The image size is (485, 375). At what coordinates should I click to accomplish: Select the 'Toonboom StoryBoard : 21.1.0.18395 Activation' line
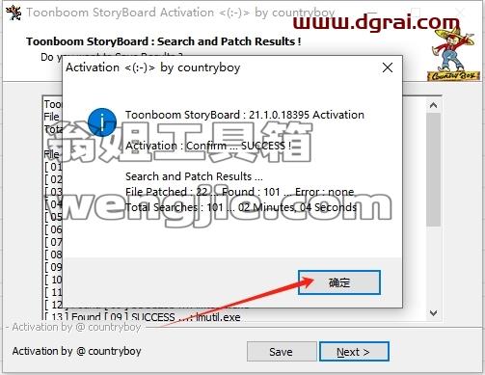[x=245, y=115]
